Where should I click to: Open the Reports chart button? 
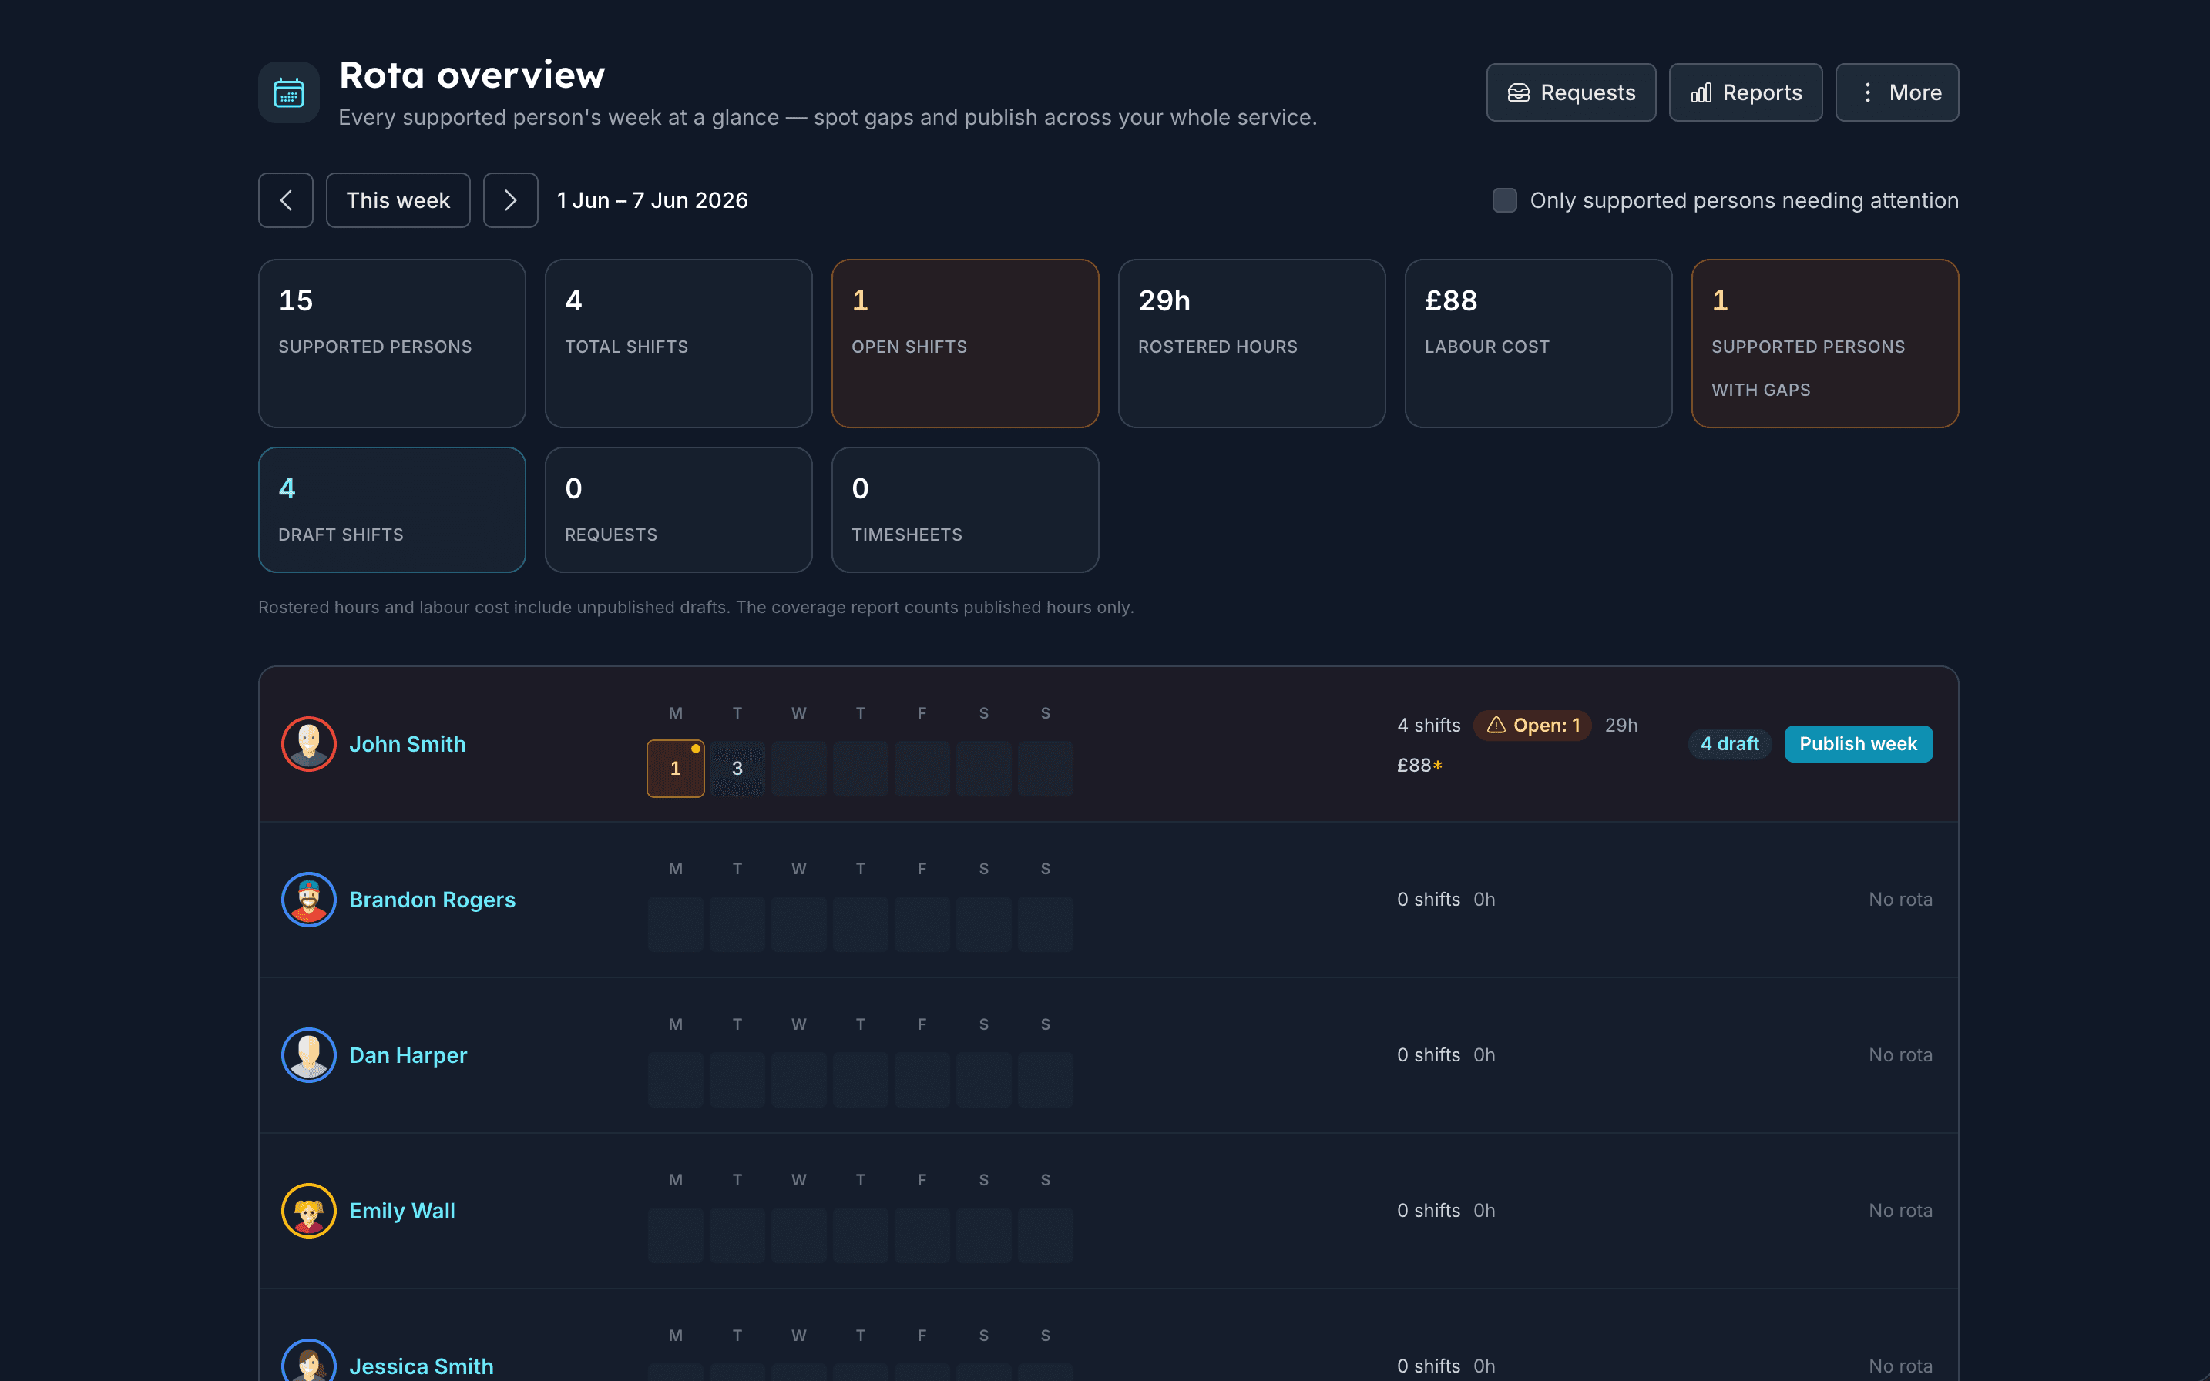pos(1745,92)
